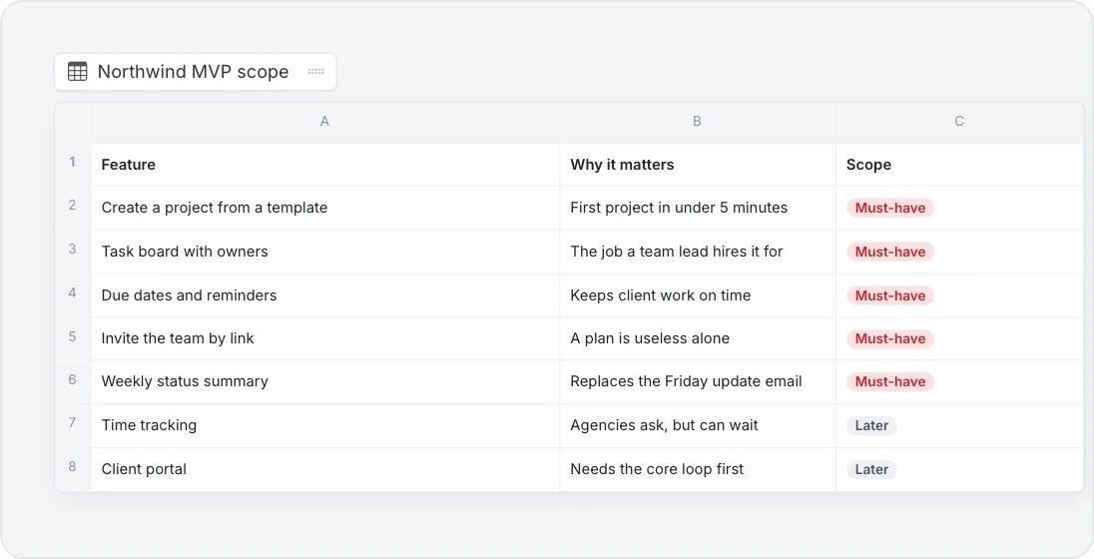Click the Why it matters header cell

[698, 165]
